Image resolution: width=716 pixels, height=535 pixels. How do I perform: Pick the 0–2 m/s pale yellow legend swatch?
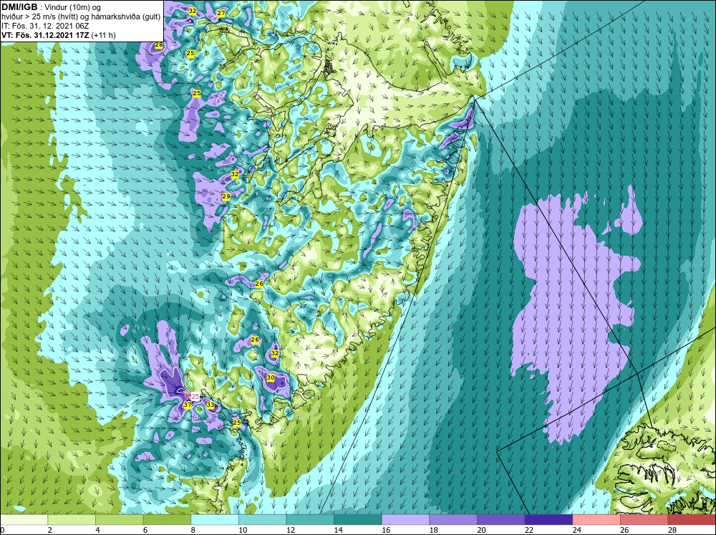[x=24, y=519]
